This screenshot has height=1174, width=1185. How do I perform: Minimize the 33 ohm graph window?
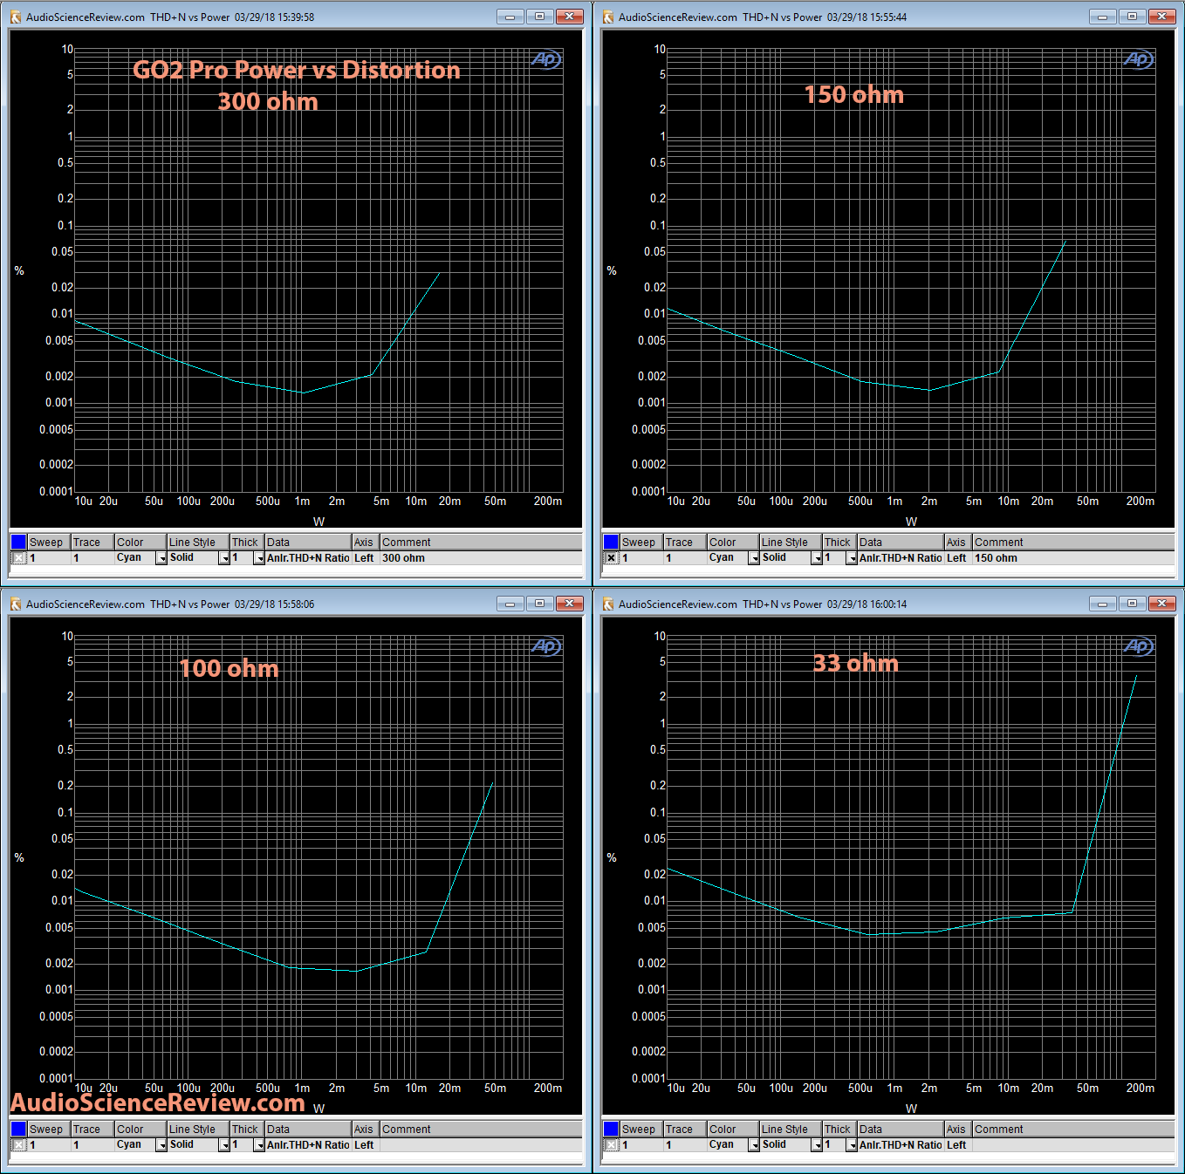pos(1102,604)
